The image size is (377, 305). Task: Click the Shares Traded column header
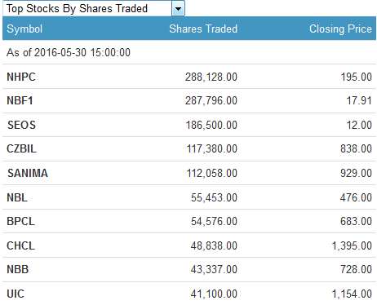tap(203, 29)
